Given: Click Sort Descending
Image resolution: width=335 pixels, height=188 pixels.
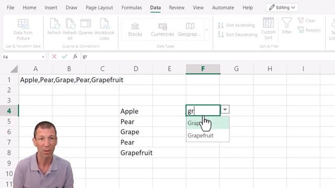Looking at the screenshot, I should pyautogui.click(x=237, y=34).
